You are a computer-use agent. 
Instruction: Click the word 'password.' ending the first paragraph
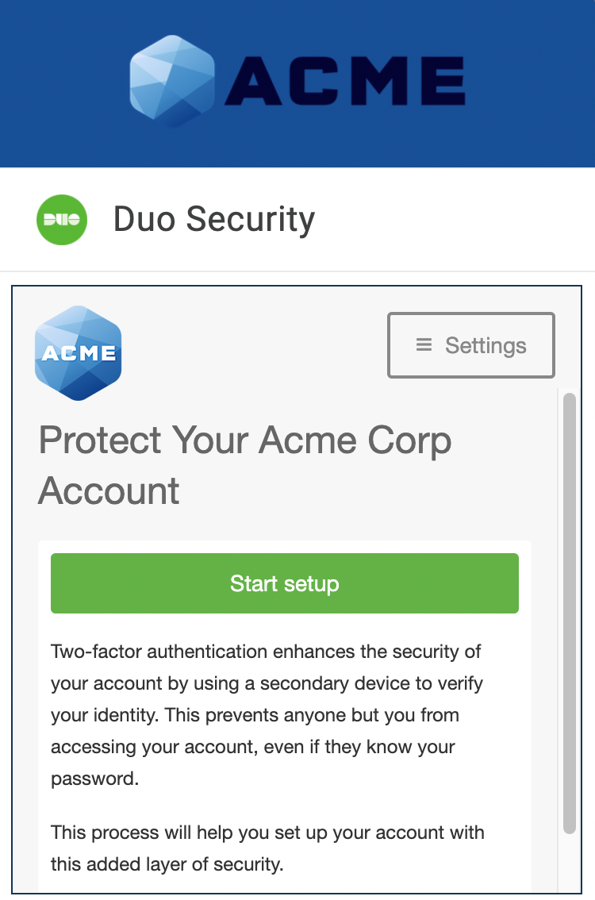[x=94, y=779]
